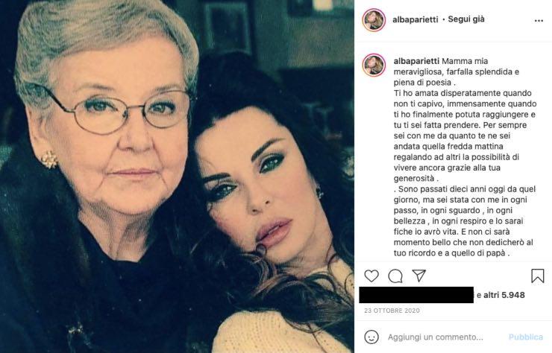Click the photo of the two women
The image size is (552, 353).
pyautogui.click(x=177, y=176)
